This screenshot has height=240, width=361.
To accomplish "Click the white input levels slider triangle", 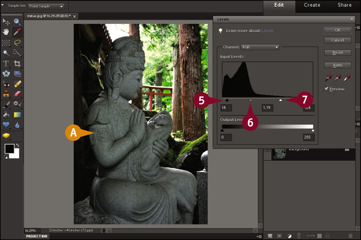I will pos(280,100).
